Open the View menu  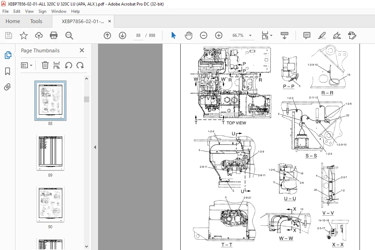coord(30,11)
